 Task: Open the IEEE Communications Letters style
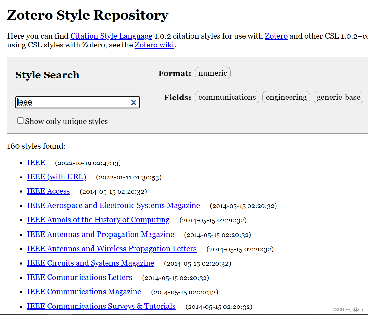(79, 278)
